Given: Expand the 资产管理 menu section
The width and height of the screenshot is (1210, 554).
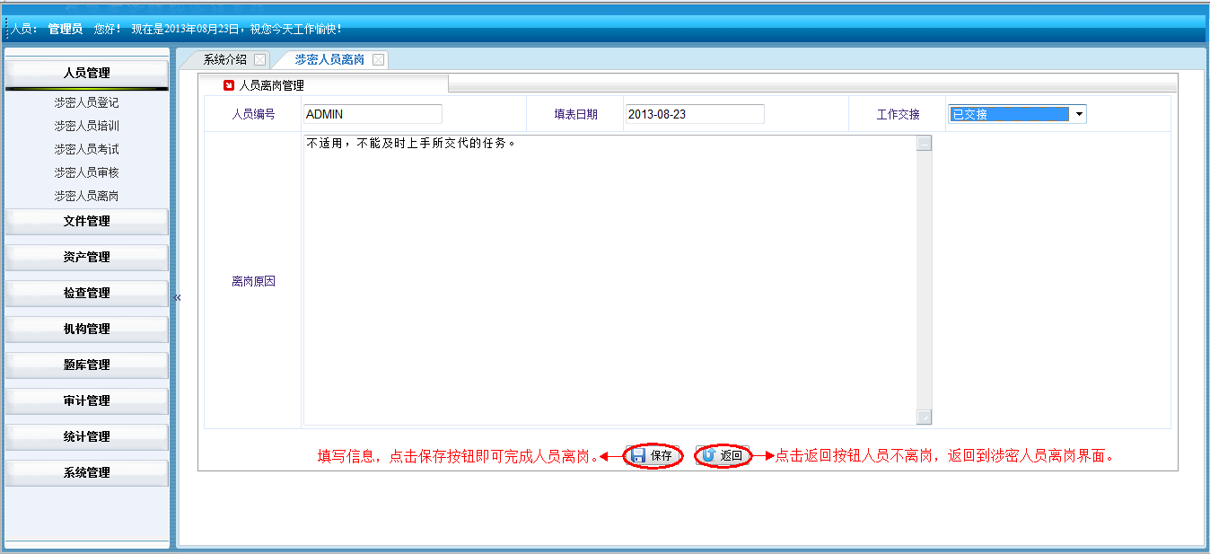Looking at the screenshot, I should tap(86, 257).
